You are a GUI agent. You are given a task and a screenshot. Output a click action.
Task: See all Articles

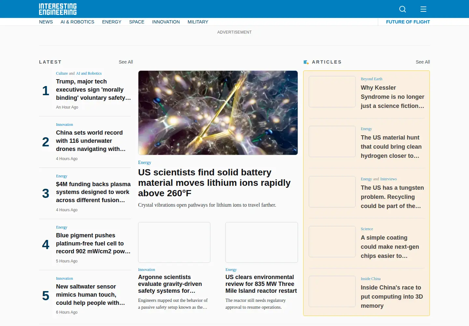tap(423, 62)
